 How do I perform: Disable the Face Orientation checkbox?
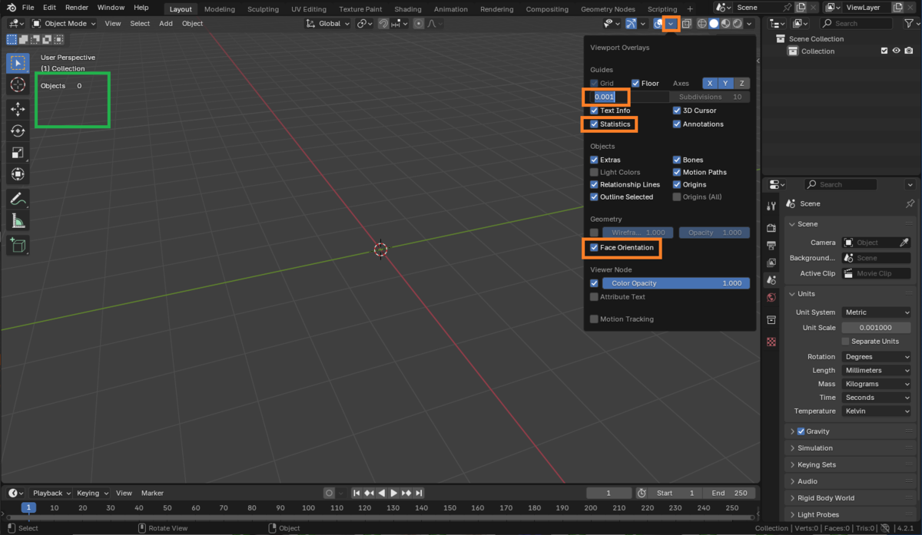tap(594, 248)
